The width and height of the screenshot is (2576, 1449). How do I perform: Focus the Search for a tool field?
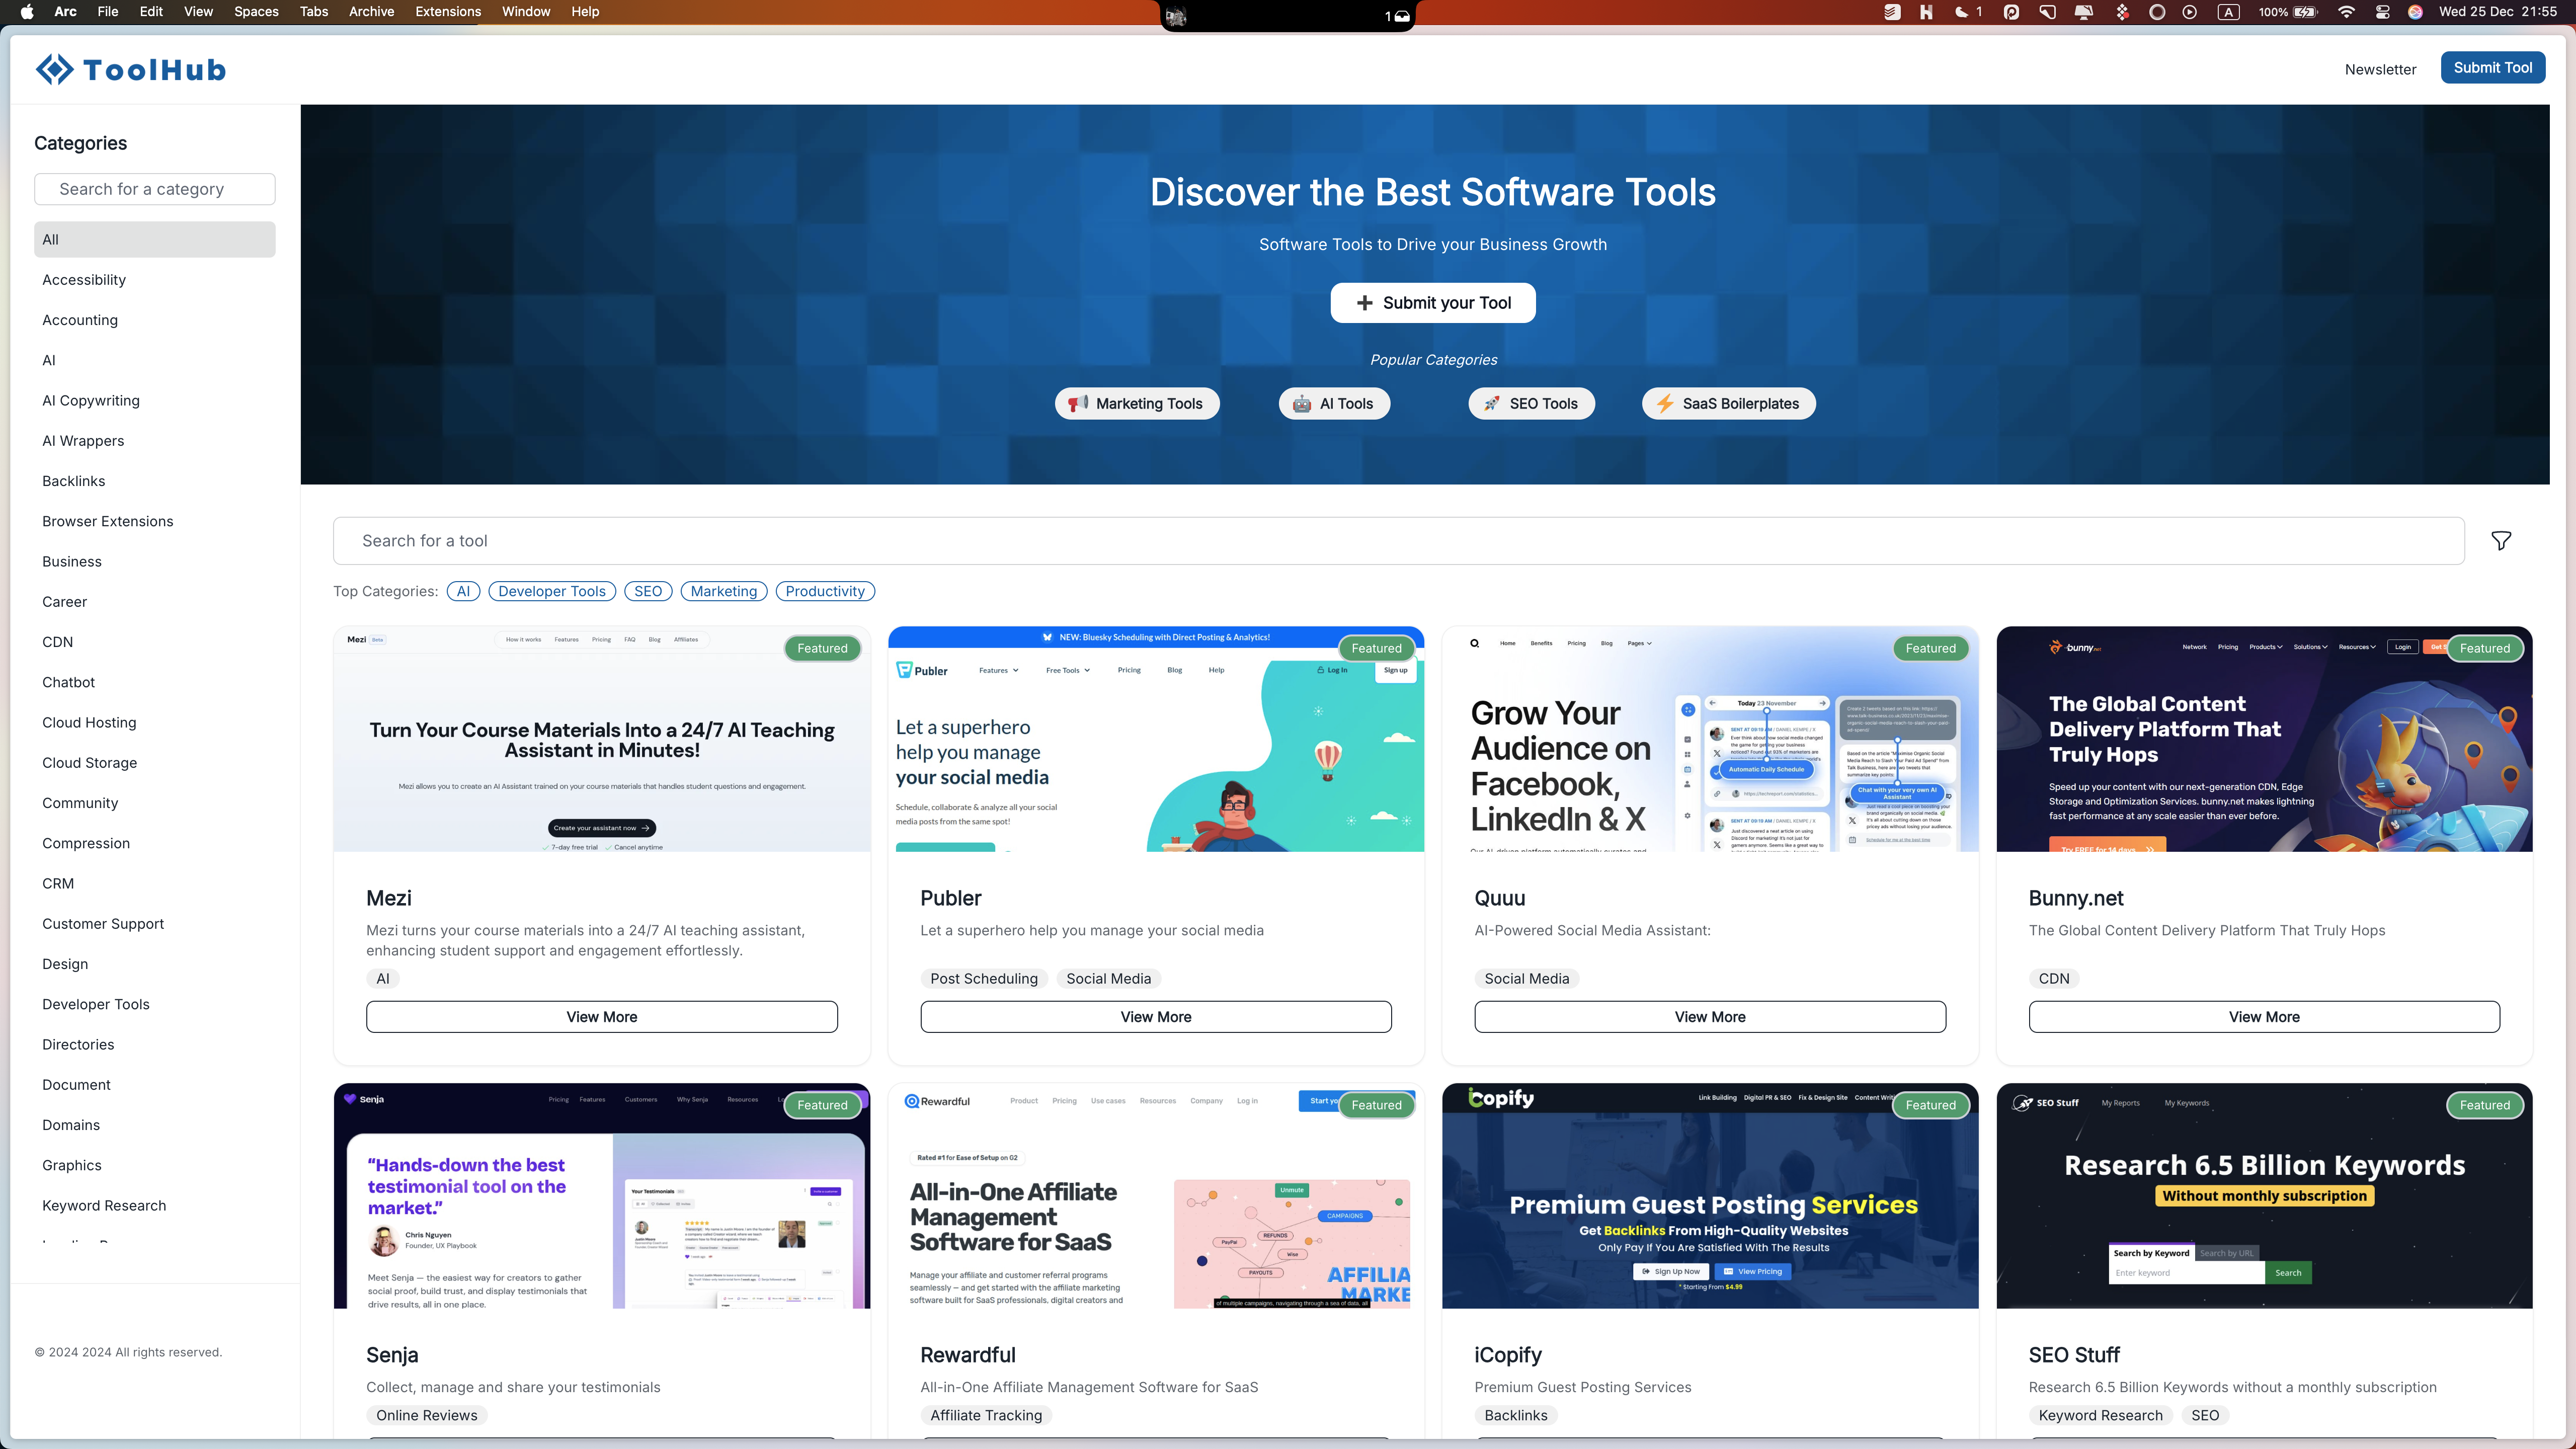1398,541
